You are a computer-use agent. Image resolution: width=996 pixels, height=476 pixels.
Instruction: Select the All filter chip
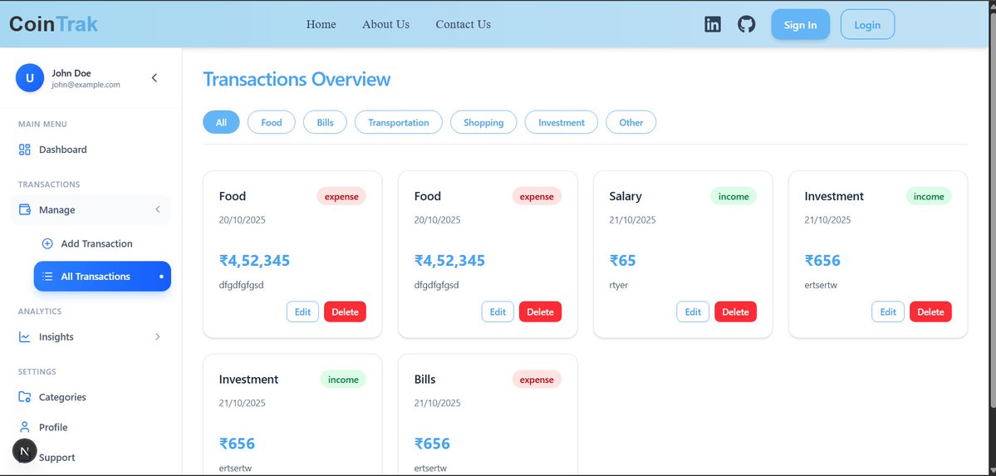(x=221, y=123)
